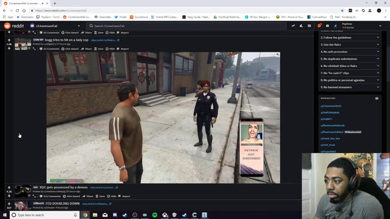This screenshot has width=390, height=219.
Task: Open bogg tries to hit on lady cop title
Action: (x=66, y=40)
